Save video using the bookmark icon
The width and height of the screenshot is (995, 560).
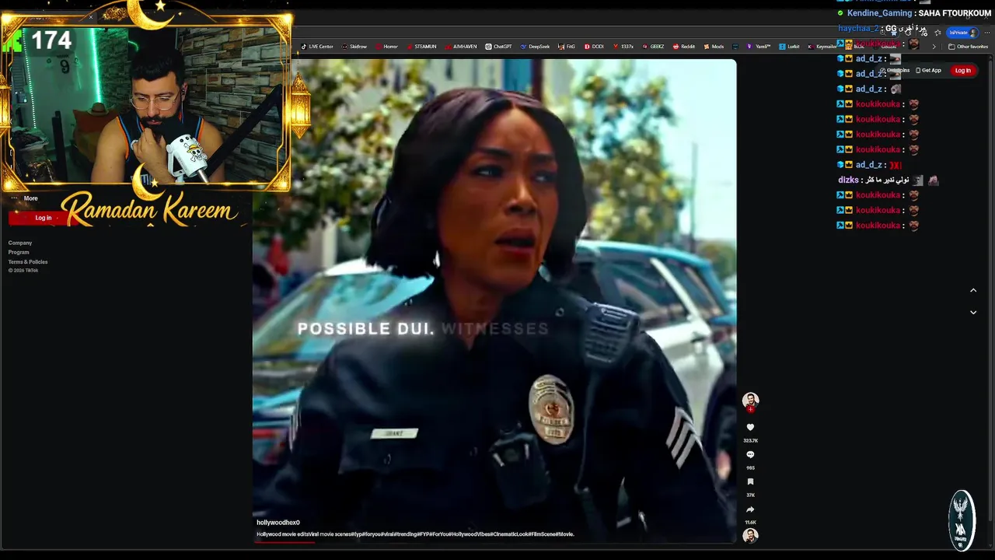[750, 481]
